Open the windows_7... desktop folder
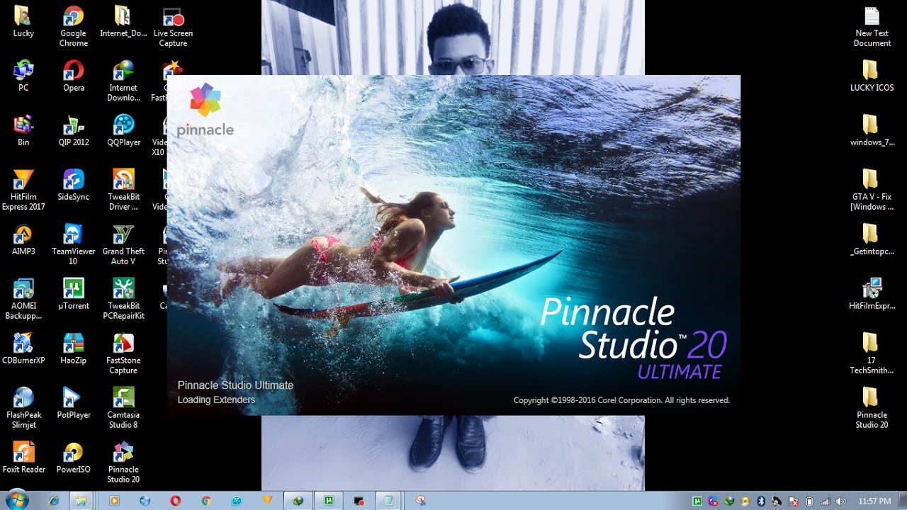The width and height of the screenshot is (907, 510). coord(872,130)
